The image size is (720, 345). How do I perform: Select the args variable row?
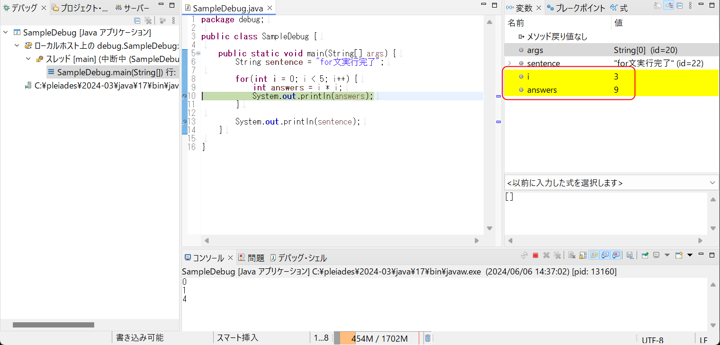612,50
